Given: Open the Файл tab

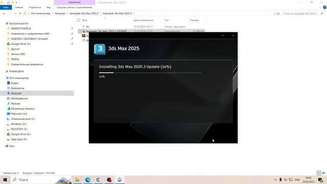Looking at the screenshot, I should (x=6, y=7).
